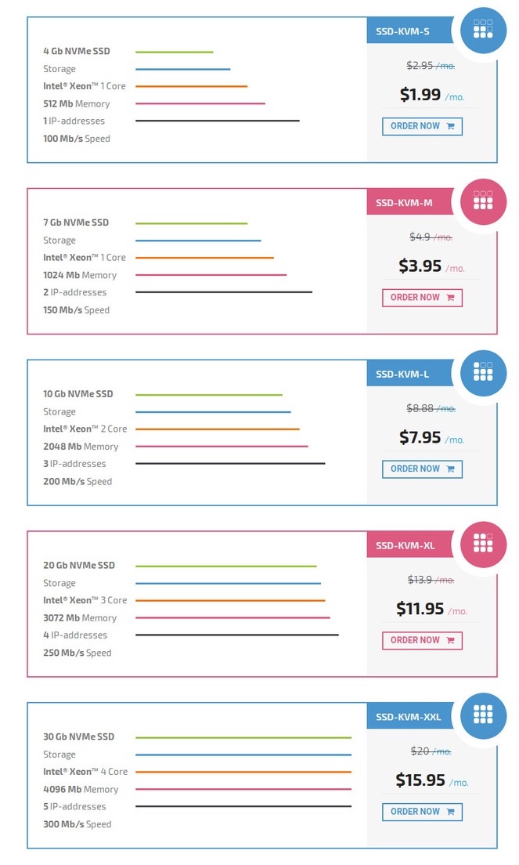Click the SSD-KVM-L blue circle icon
The image size is (519, 865).
(483, 373)
